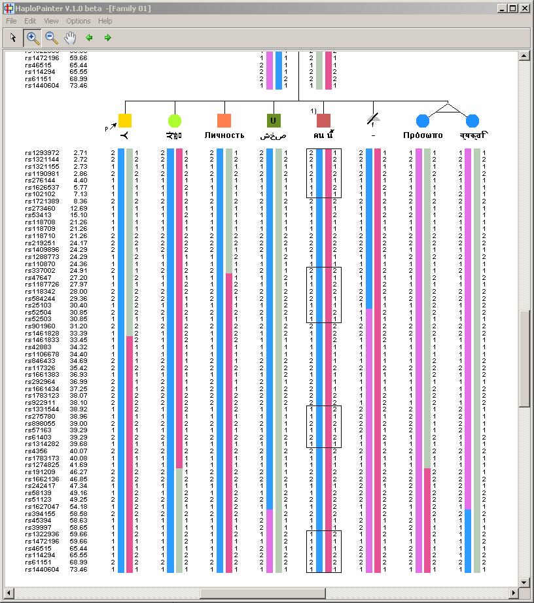Click the green back arrow
534x603 pixels.
pyautogui.click(x=89, y=37)
